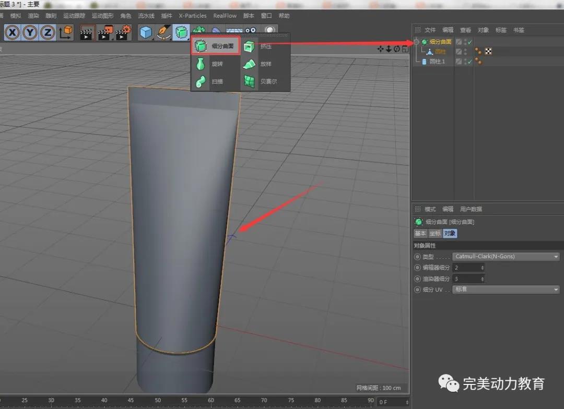Click the 渲染器细分 value field
This screenshot has height=409, width=564.
pos(466,279)
